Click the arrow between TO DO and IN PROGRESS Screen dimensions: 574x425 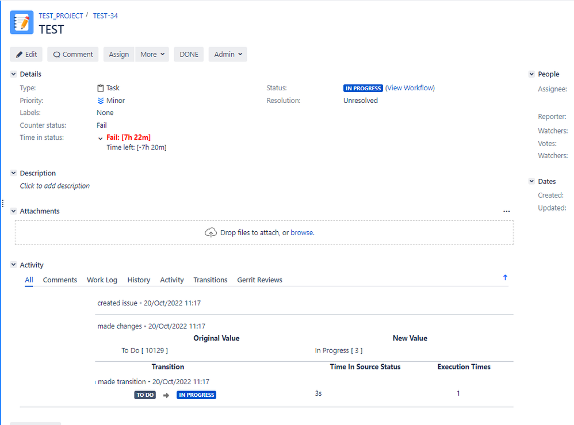(166, 395)
